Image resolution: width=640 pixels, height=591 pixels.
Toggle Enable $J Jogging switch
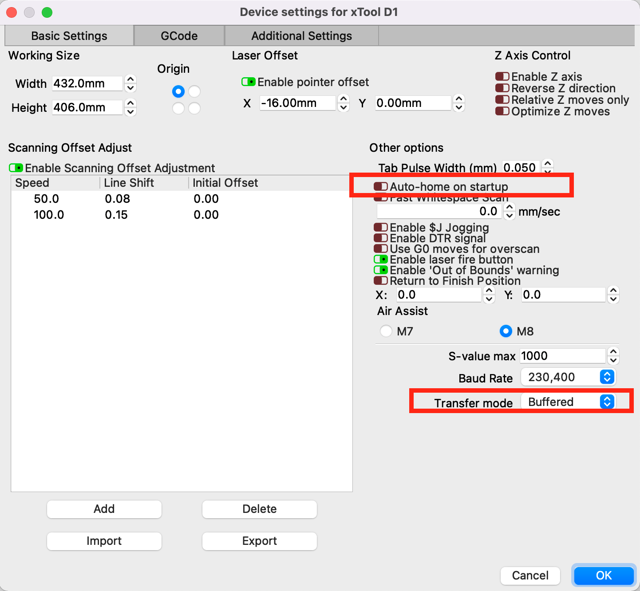tap(381, 228)
